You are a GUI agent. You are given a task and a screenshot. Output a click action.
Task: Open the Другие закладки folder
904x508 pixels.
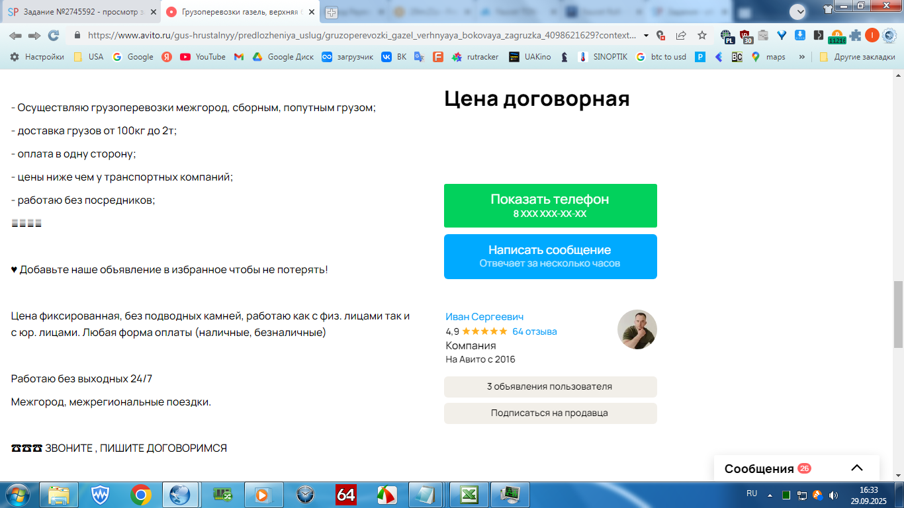pos(857,57)
